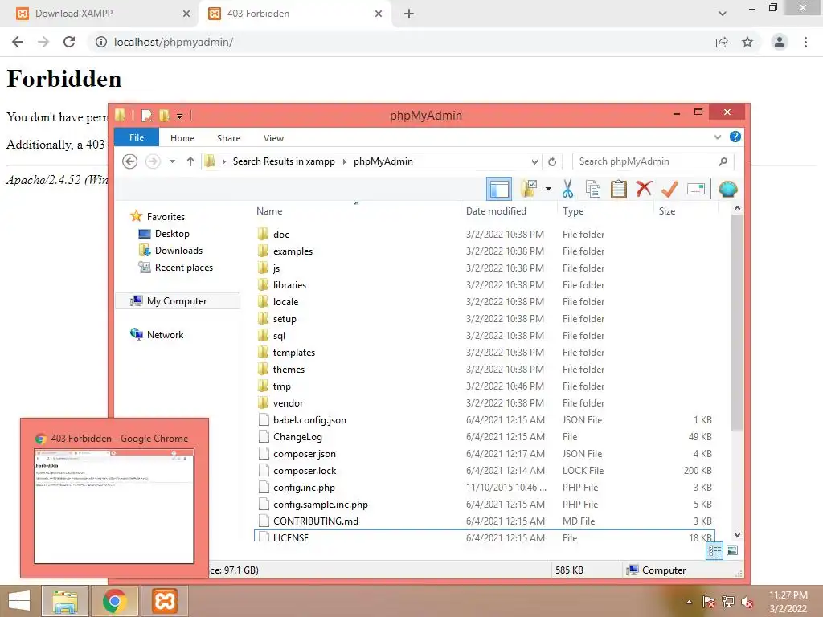Open the Share ribbon tab

pyautogui.click(x=228, y=138)
